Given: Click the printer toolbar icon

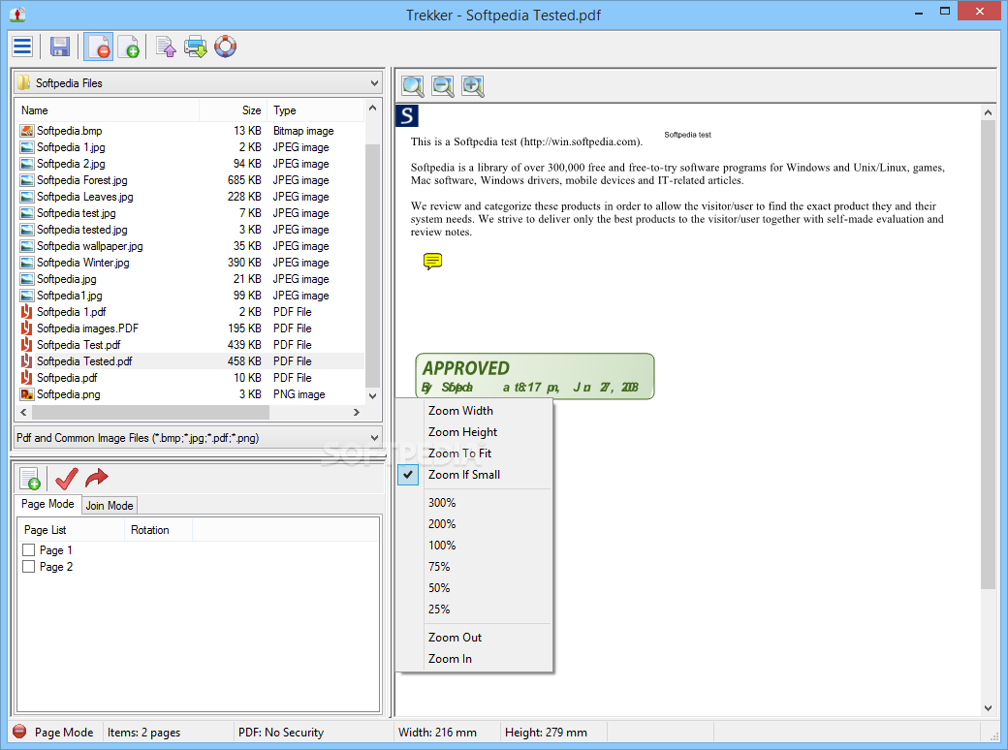Looking at the screenshot, I should click(196, 47).
